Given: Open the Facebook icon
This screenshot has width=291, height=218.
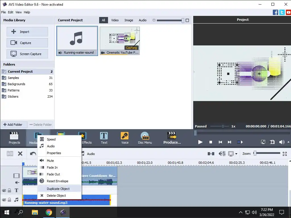Looking at the screenshot, I should coord(275,12).
